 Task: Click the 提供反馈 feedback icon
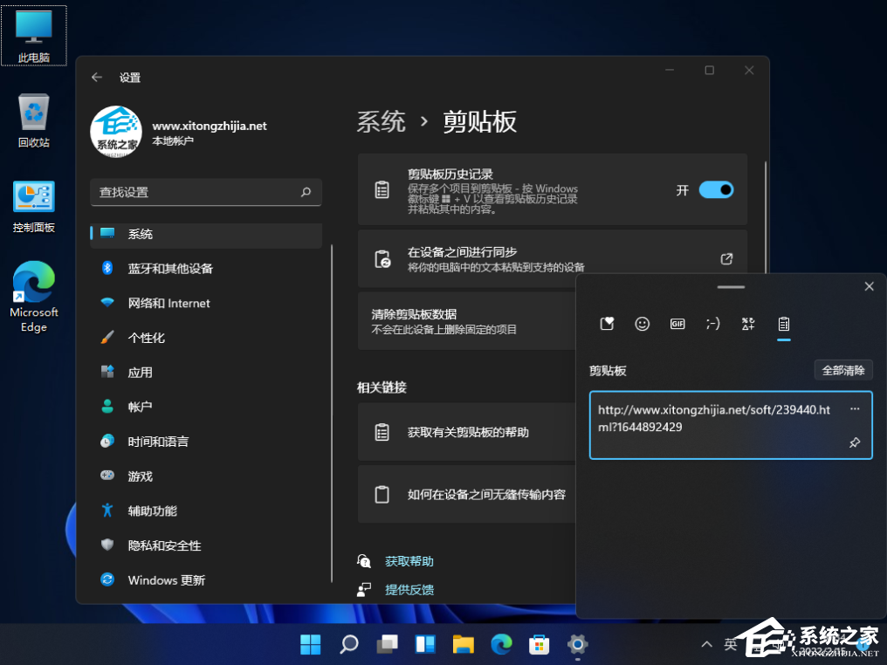364,590
